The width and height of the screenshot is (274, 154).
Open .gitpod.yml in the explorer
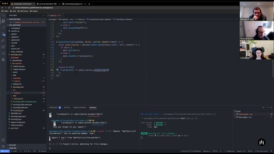[15, 40]
